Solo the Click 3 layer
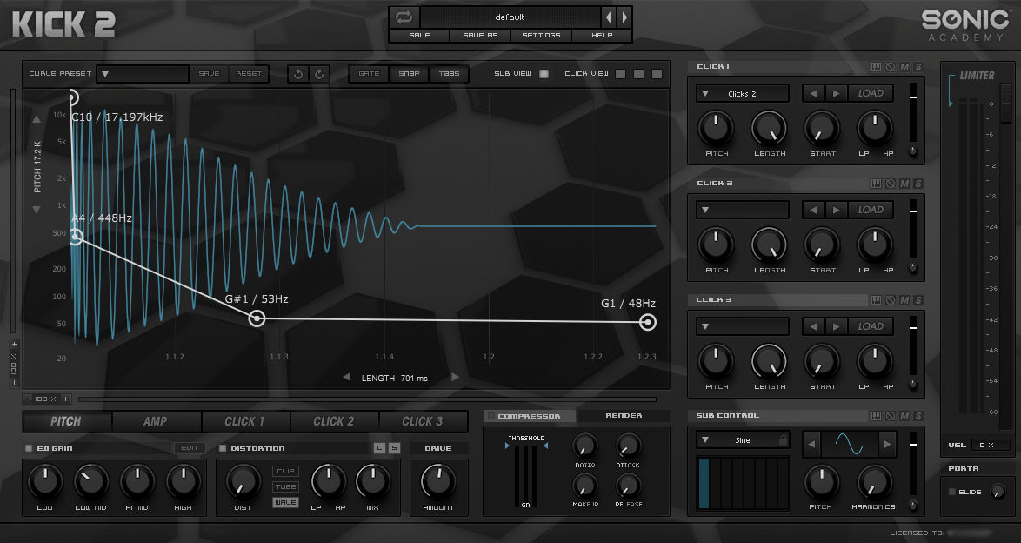 point(918,300)
